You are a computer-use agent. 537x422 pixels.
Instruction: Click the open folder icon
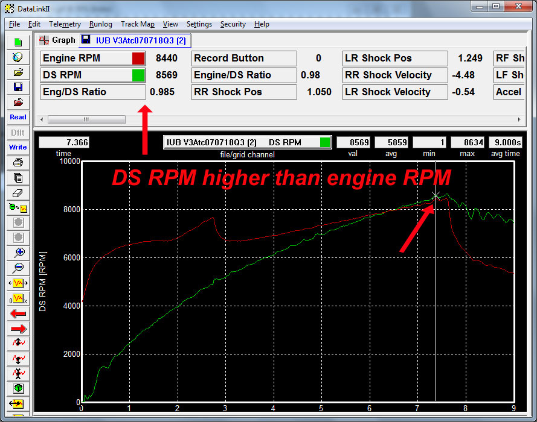click(18, 72)
